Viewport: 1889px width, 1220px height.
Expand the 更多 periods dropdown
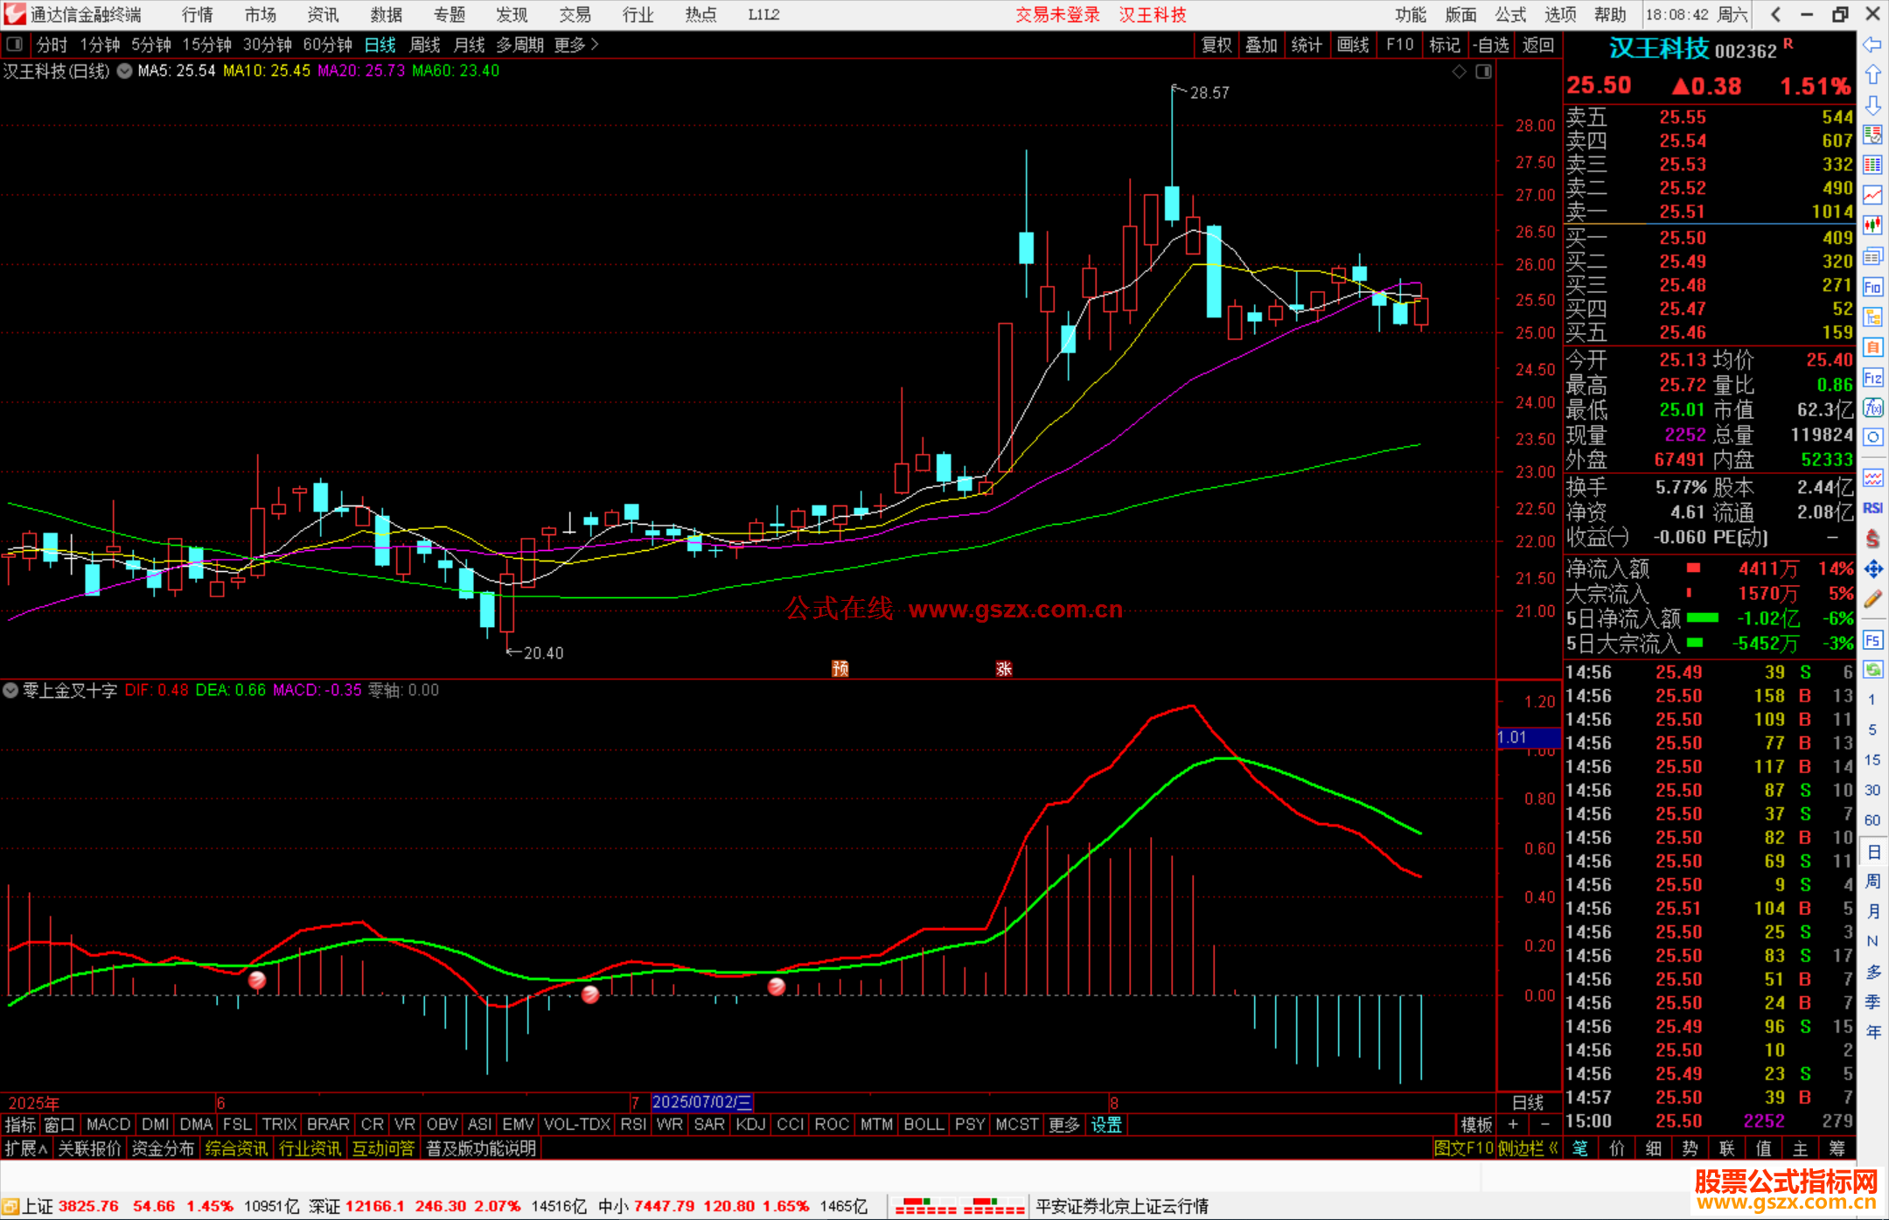(576, 45)
